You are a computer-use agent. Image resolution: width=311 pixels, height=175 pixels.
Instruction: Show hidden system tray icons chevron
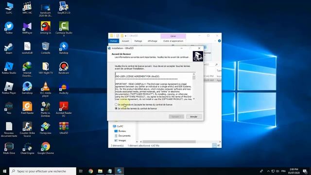coord(268,171)
